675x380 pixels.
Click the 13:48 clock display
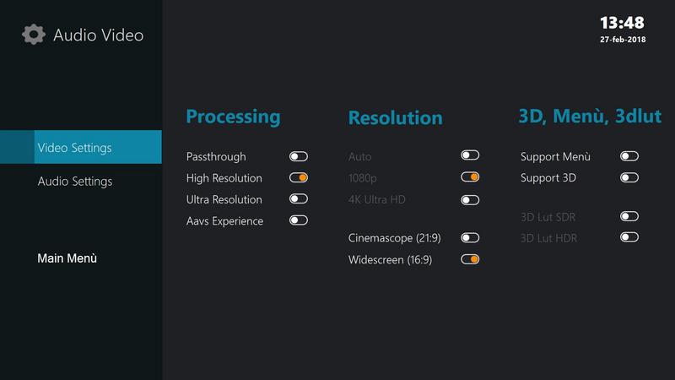click(x=622, y=23)
